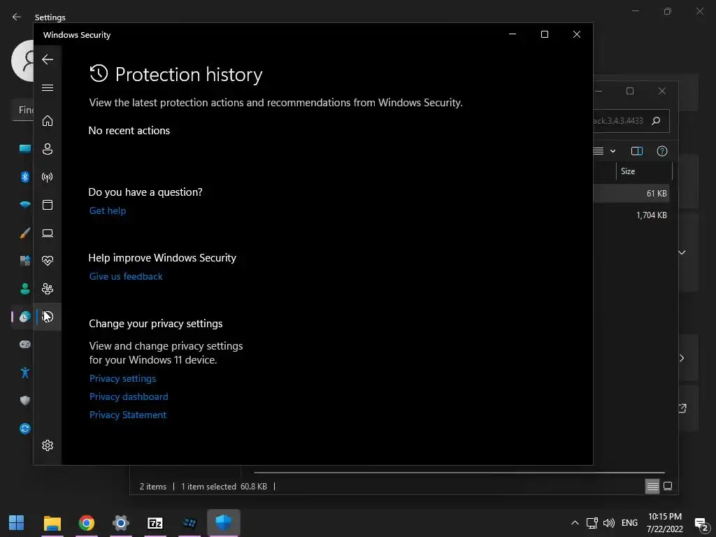Open notification center with 2 notifications
The width and height of the screenshot is (716, 537).
(701, 523)
